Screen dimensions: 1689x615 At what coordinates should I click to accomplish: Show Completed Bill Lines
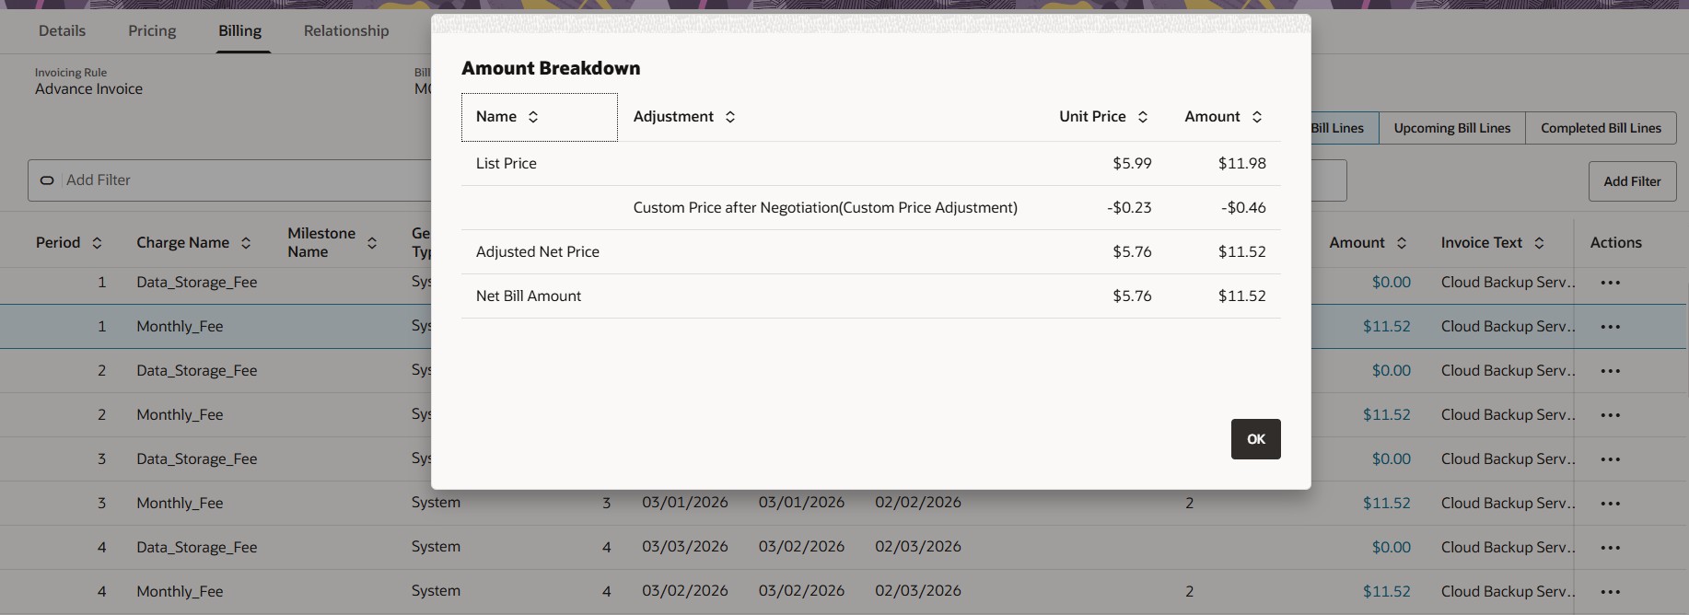point(1601,128)
